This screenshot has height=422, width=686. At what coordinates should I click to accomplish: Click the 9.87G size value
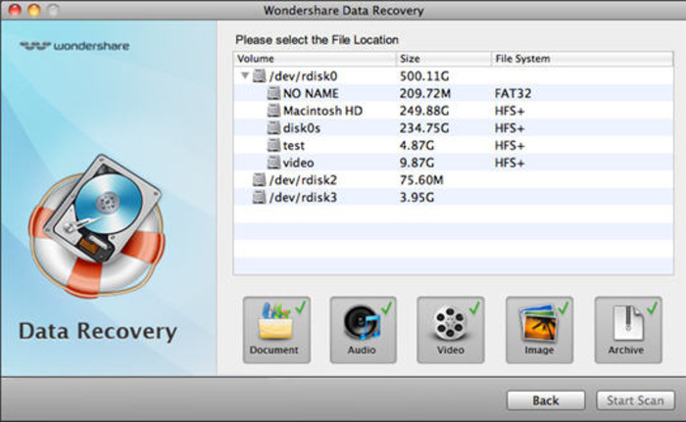pyautogui.click(x=416, y=163)
